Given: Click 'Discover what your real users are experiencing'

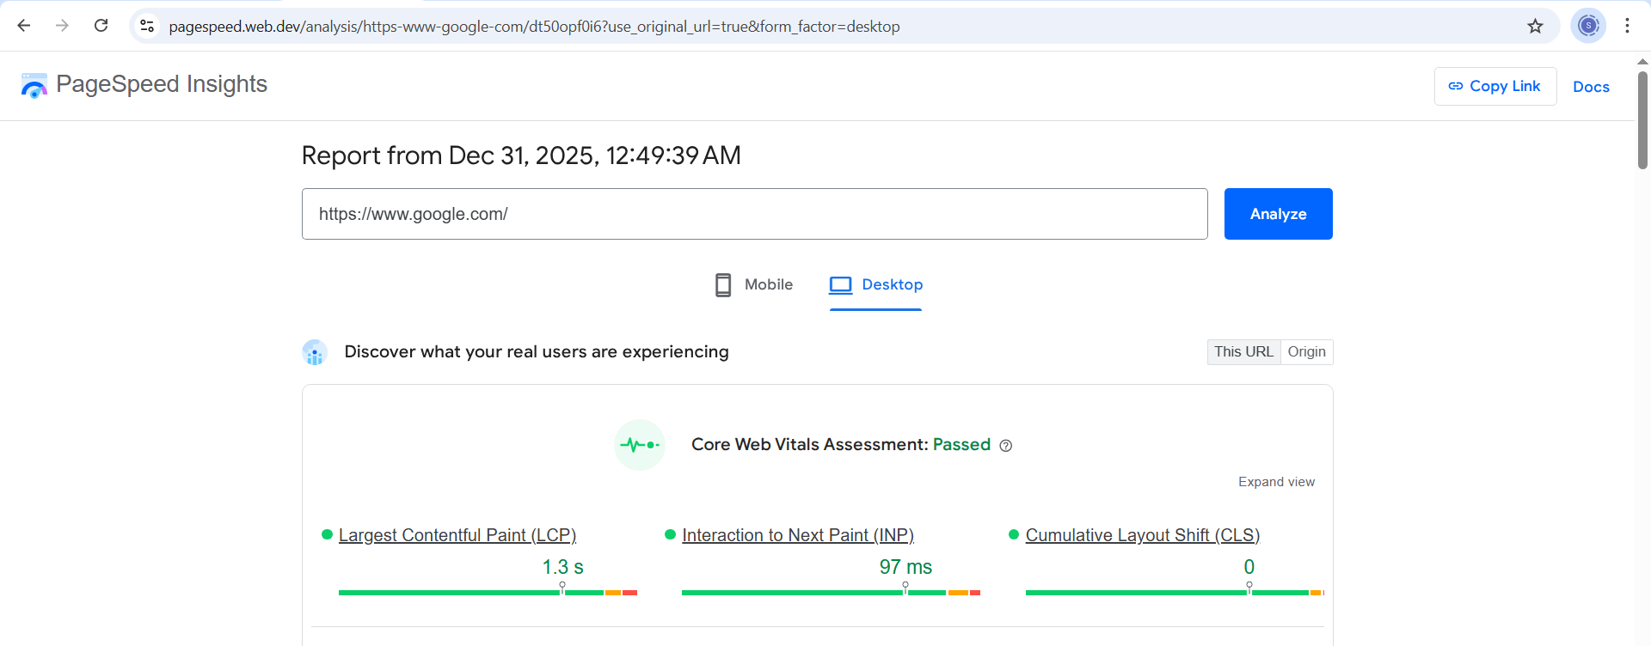Looking at the screenshot, I should click(537, 352).
